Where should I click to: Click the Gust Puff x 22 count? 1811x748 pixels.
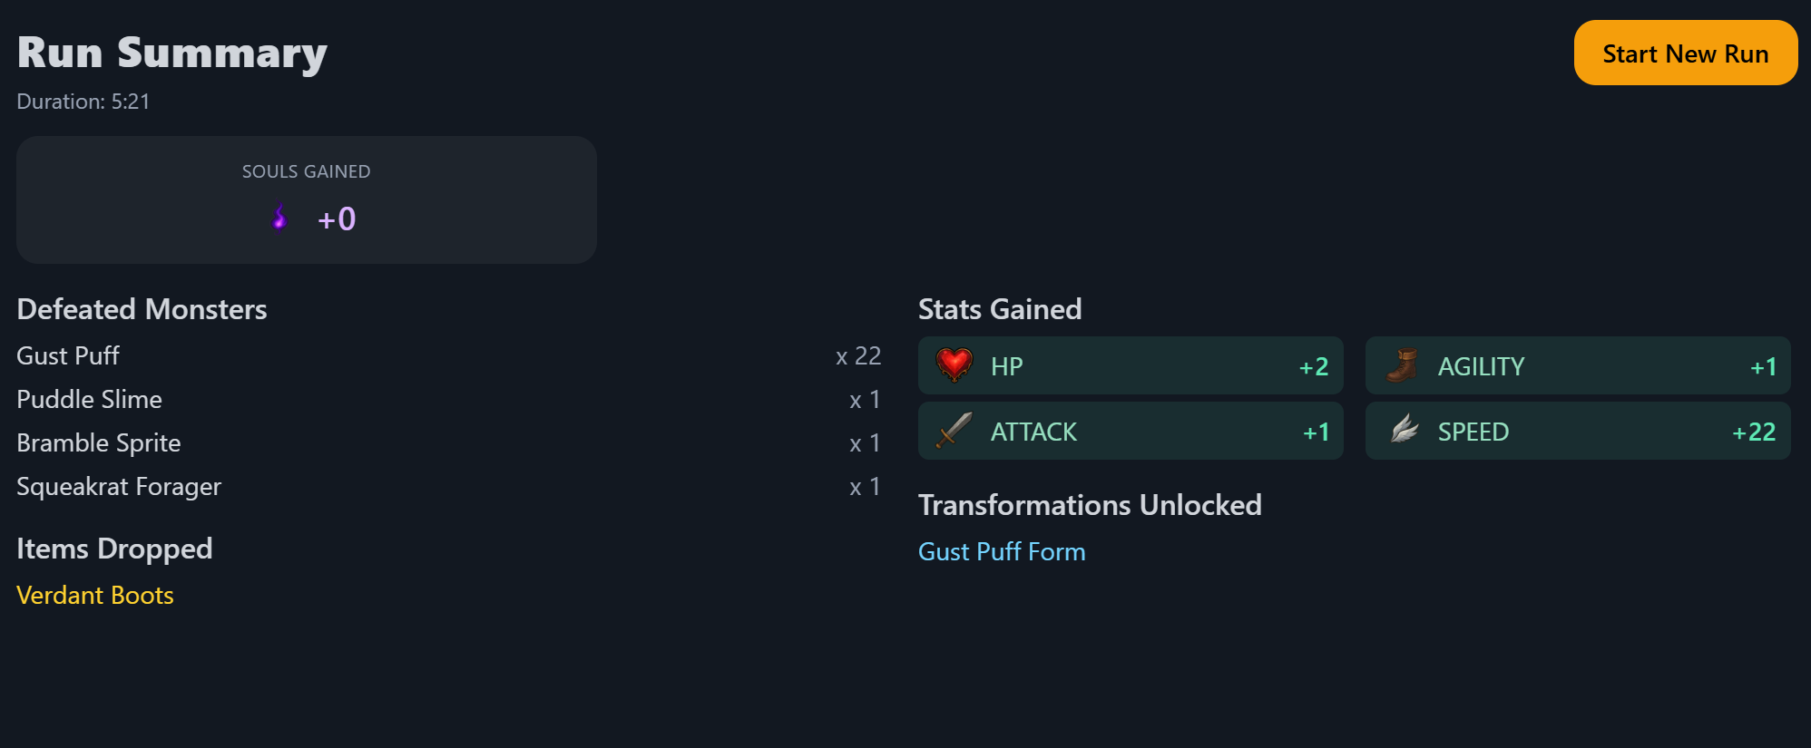(x=857, y=355)
